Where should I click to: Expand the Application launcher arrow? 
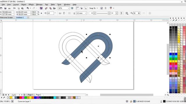[x=114, y=8]
